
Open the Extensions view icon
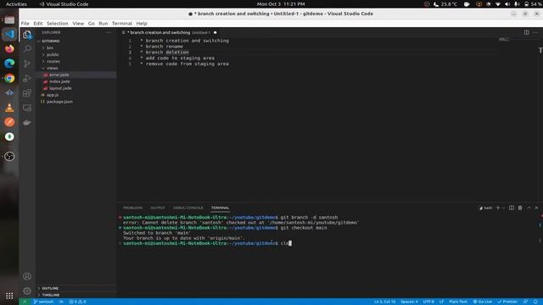click(x=27, y=93)
